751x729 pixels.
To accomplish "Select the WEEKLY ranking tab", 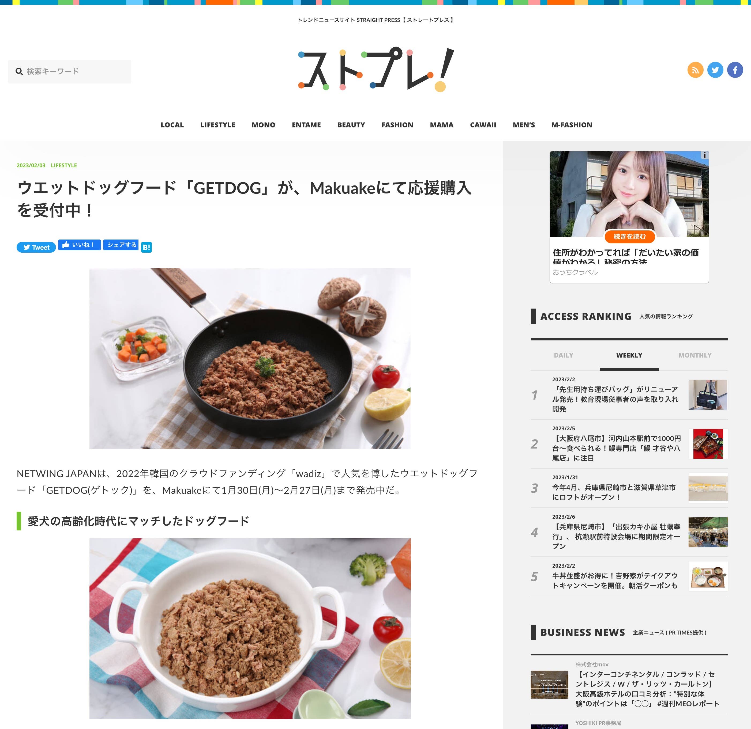I will 629,355.
